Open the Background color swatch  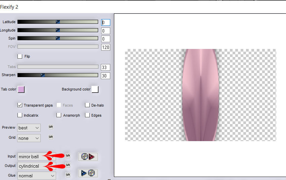coord(95,89)
